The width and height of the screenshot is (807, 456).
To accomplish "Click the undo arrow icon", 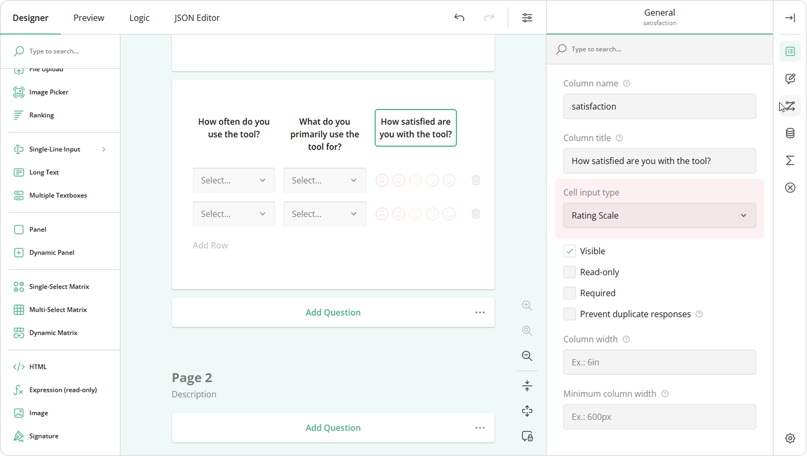I will coord(459,18).
